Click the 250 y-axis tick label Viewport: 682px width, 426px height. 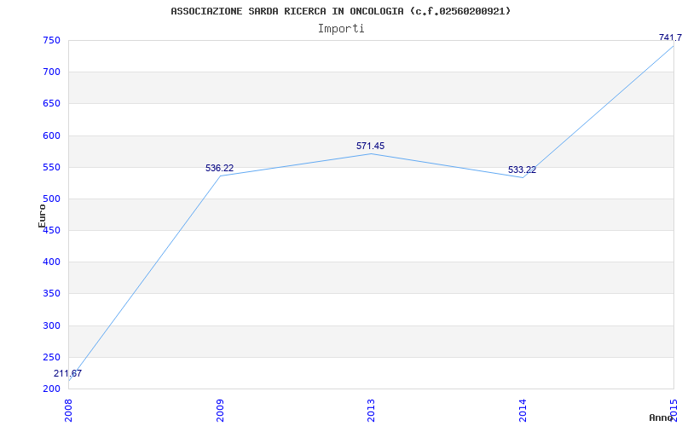click(51, 357)
